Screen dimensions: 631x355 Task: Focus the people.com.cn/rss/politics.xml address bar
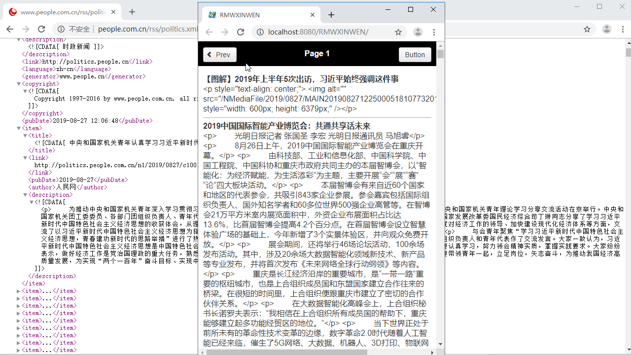(148, 29)
